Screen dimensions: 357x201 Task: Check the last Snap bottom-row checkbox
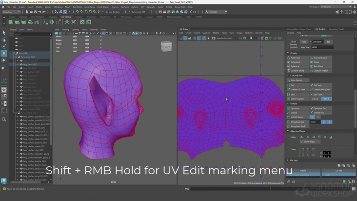point(313,155)
